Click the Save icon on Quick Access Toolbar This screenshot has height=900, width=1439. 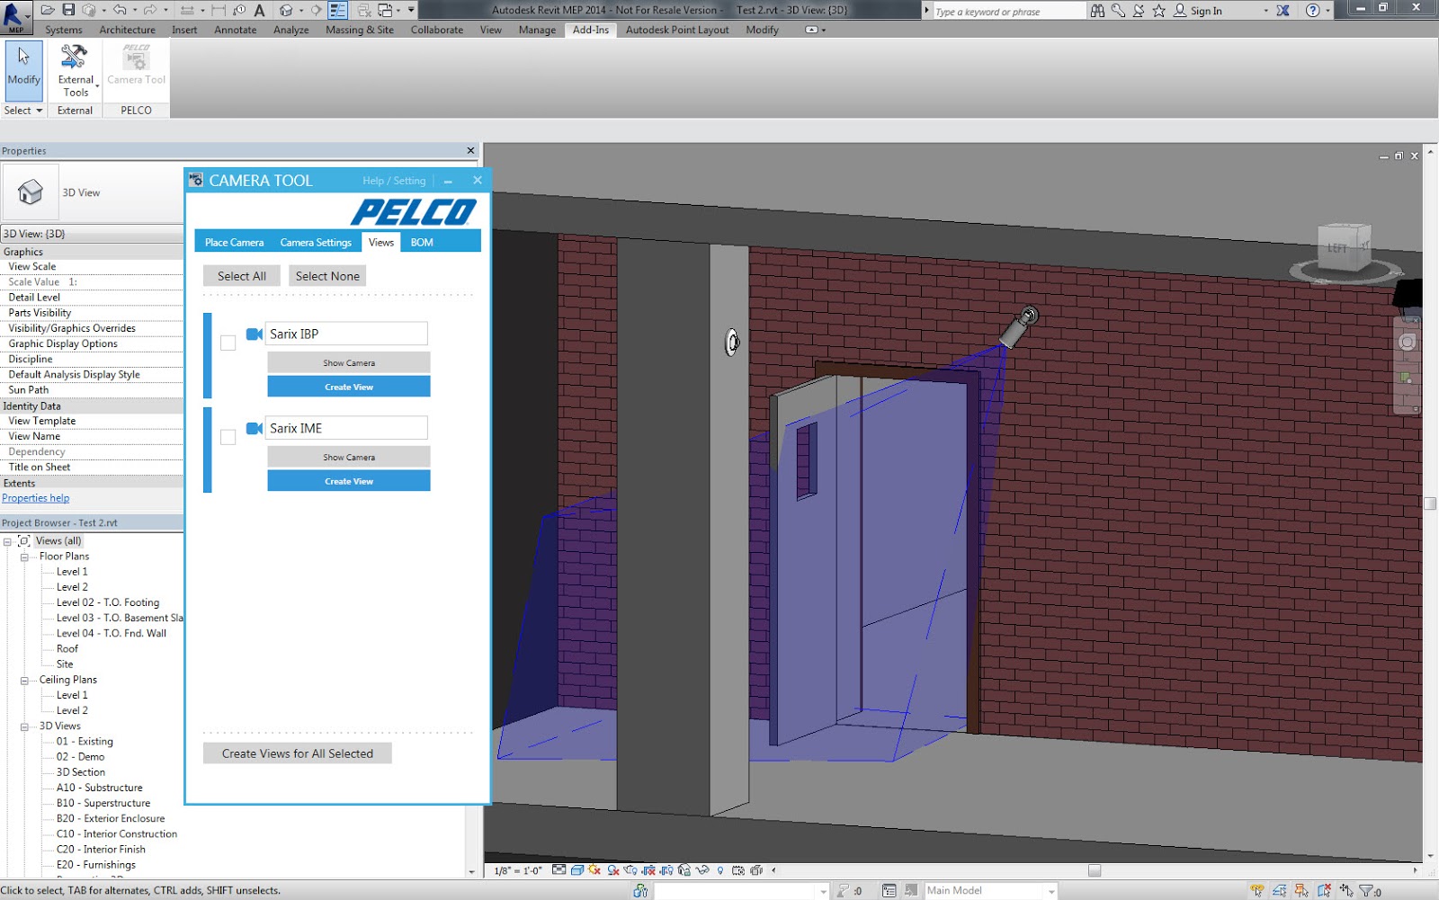coord(68,10)
